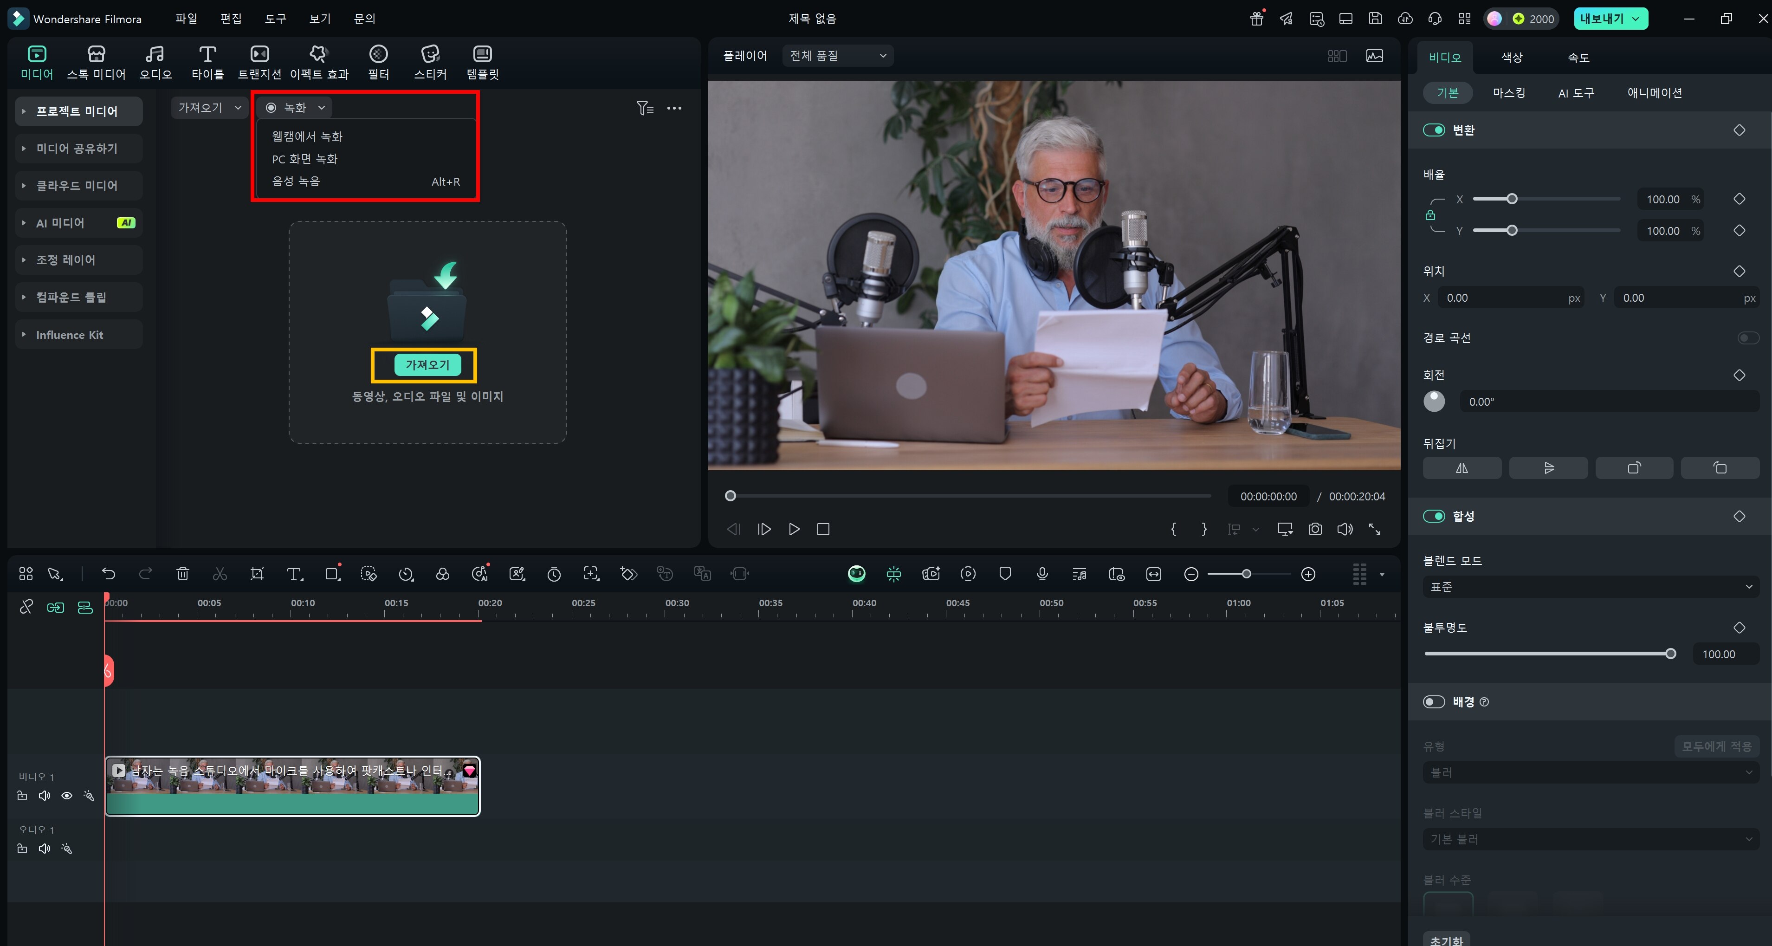Switch to the 마스킹 sub-tab

pyautogui.click(x=1508, y=92)
